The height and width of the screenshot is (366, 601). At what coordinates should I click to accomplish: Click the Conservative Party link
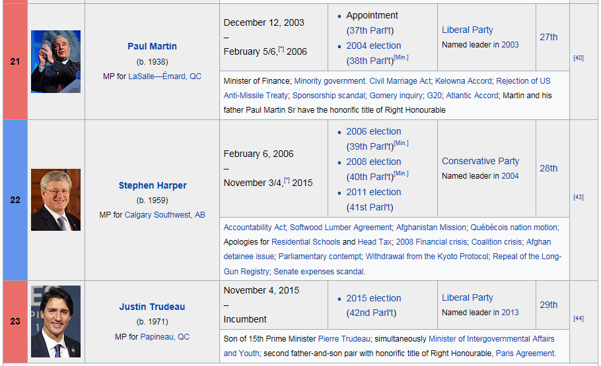point(480,161)
